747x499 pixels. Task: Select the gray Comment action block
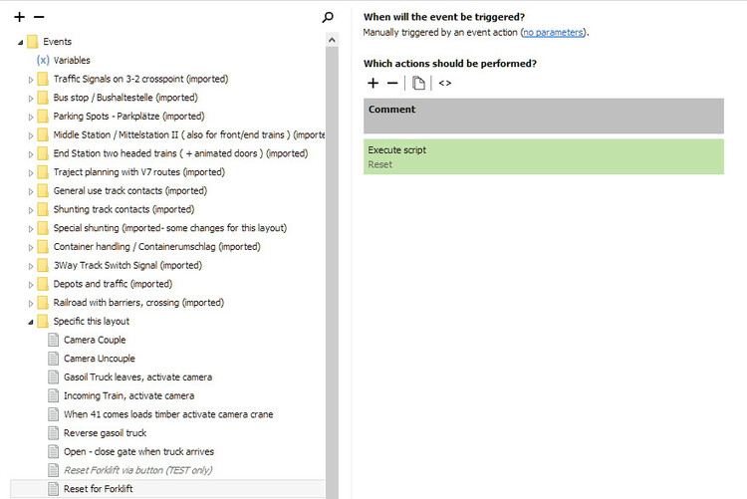click(543, 116)
